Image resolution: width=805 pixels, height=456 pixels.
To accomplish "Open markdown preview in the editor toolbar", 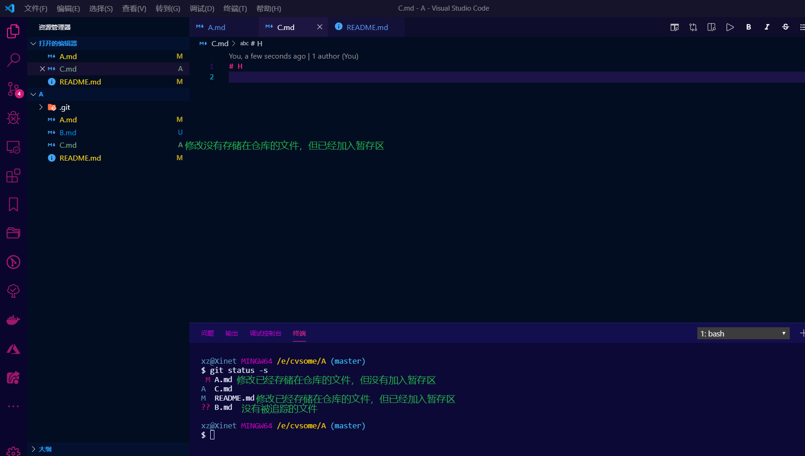I will click(675, 27).
